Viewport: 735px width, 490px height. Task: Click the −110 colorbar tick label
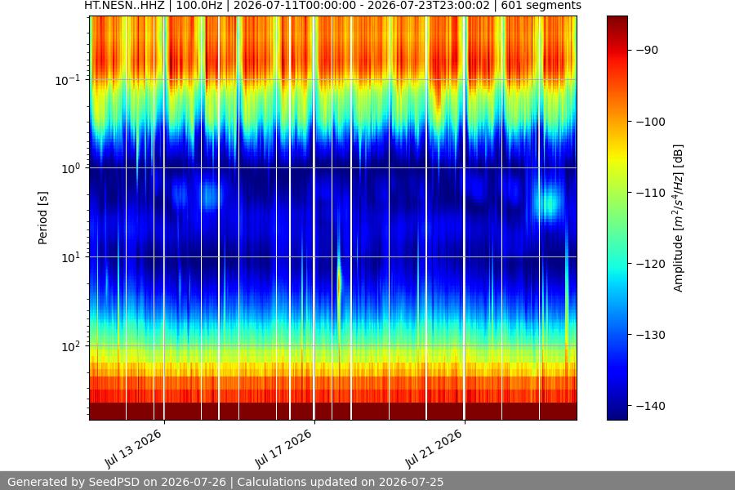pos(651,193)
